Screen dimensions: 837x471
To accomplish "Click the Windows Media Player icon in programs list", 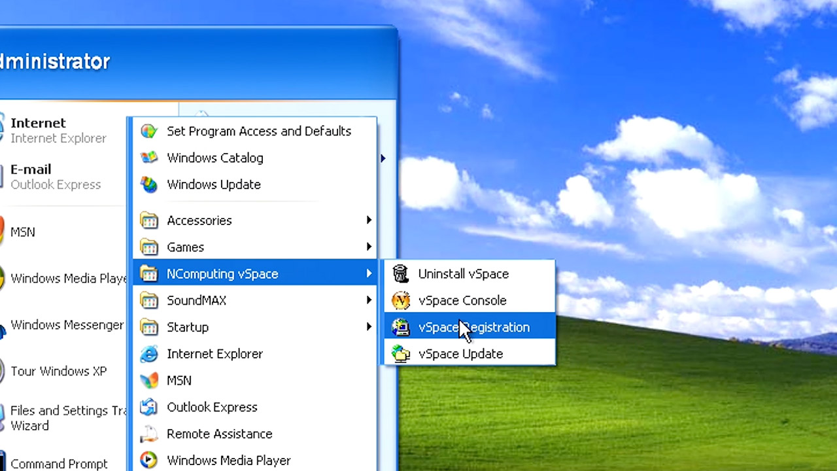I will point(149,461).
